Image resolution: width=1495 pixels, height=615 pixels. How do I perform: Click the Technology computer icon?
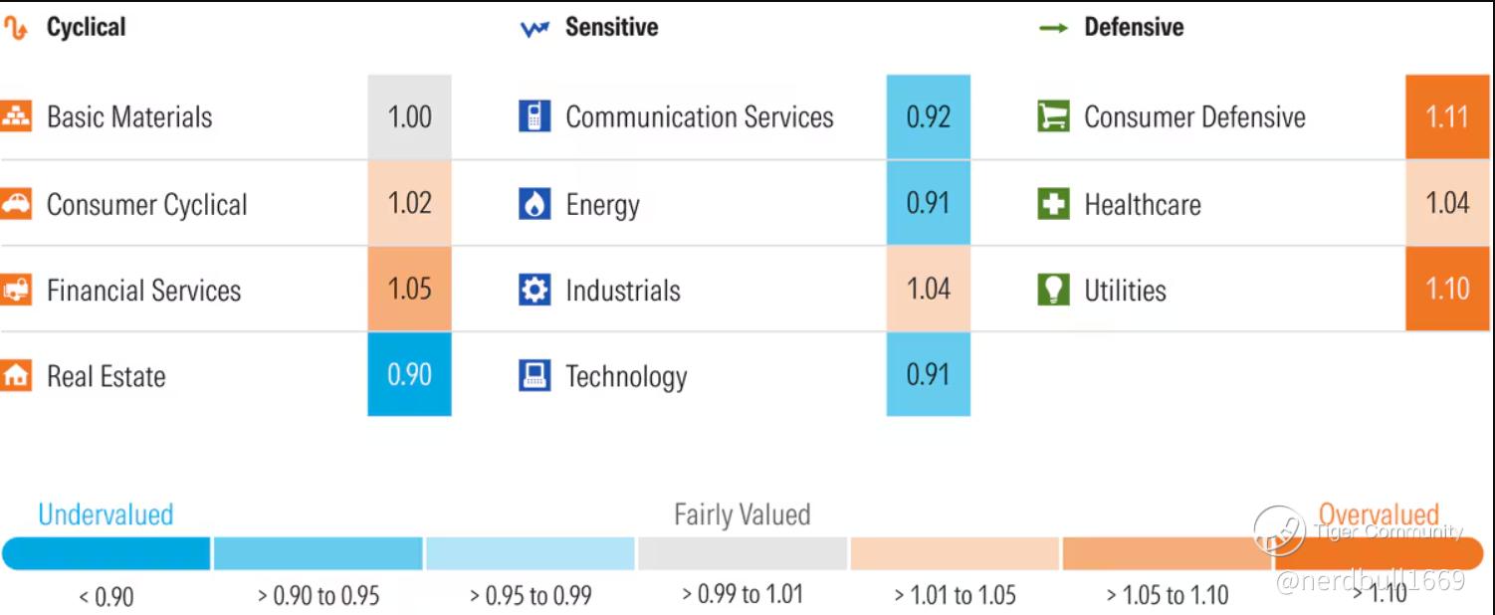point(534,376)
